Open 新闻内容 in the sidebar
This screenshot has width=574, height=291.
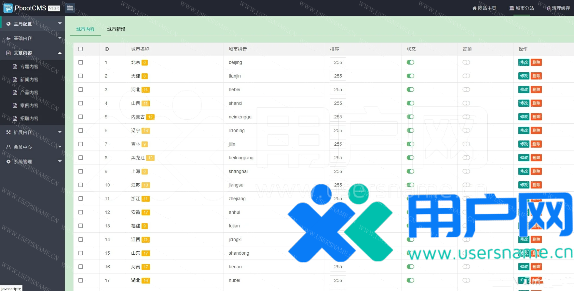[29, 79]
